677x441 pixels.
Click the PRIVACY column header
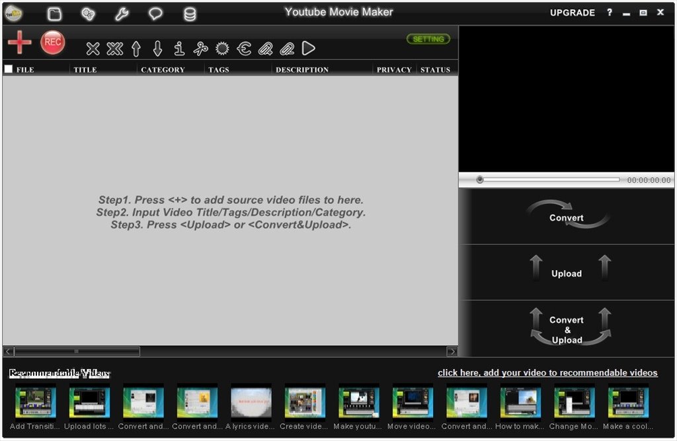(x=394, y=70)
